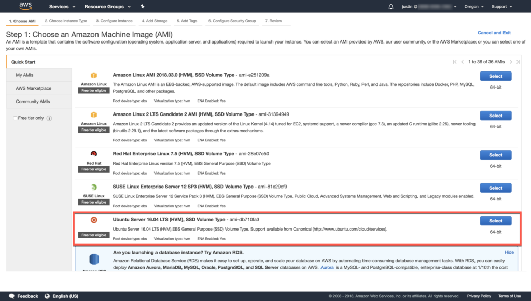The height and width of the screenshot is (301, 531).
Task: Go to previous page of AMIs arrow
Action: pyautogui.click(x=462, y=62)
